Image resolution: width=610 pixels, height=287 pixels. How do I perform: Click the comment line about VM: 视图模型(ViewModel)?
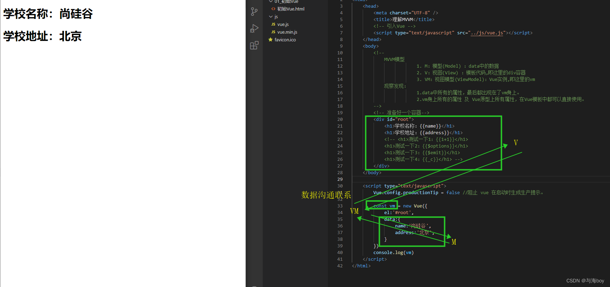476,79
